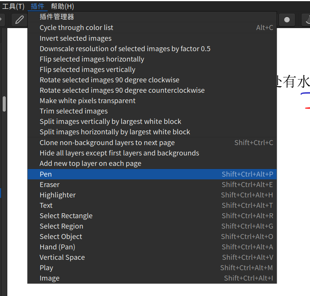This screenshot has height=296, width=310.
Task: Choose Cycle through color list
Action: click(x=152, y=28)
